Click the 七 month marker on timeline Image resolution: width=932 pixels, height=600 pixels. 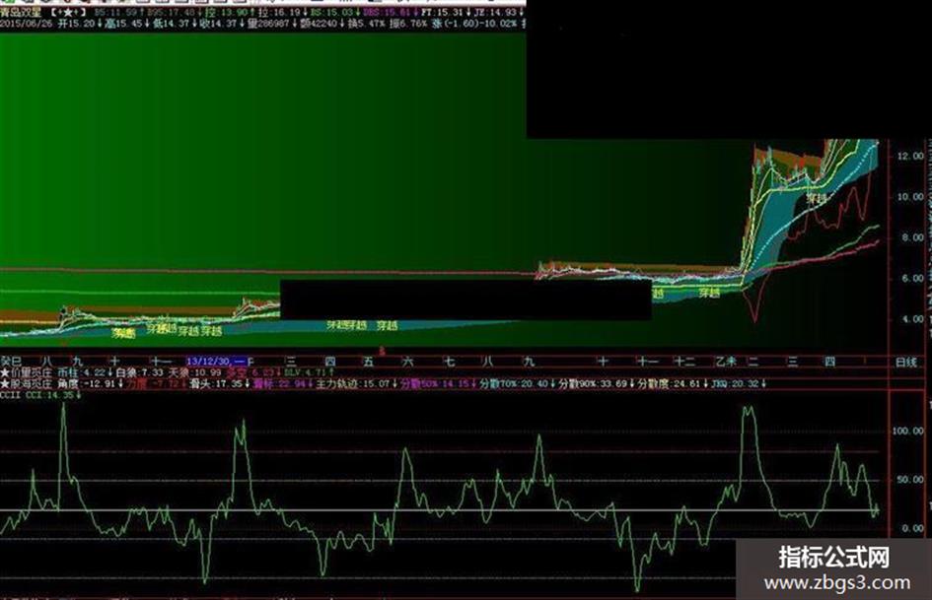tap(450, 362)
